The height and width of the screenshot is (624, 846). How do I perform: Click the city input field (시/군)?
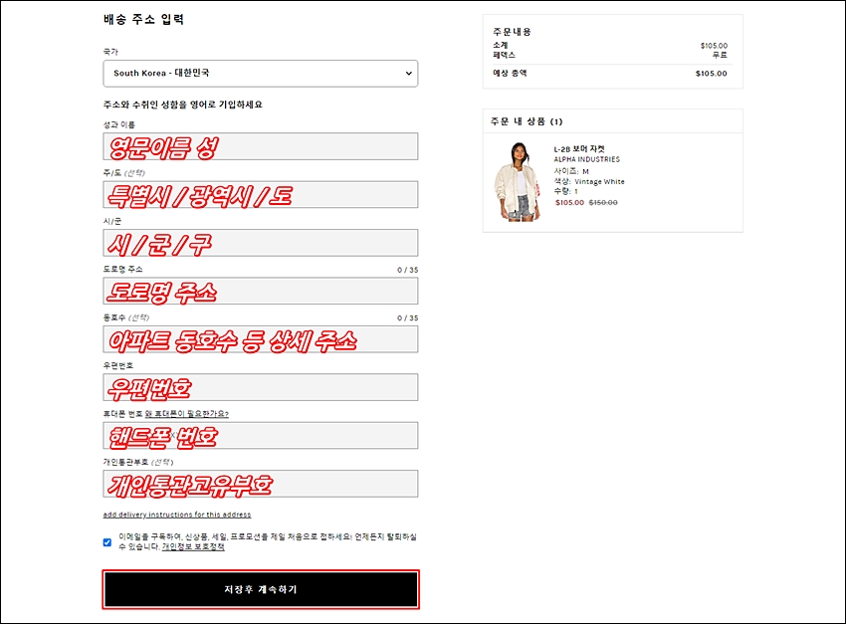[x=260, y=243]
